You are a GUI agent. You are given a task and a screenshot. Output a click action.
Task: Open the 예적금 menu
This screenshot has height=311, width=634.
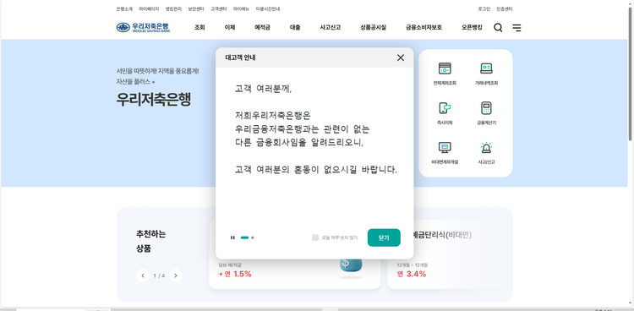pyautogui.click(x=262, y=28)
